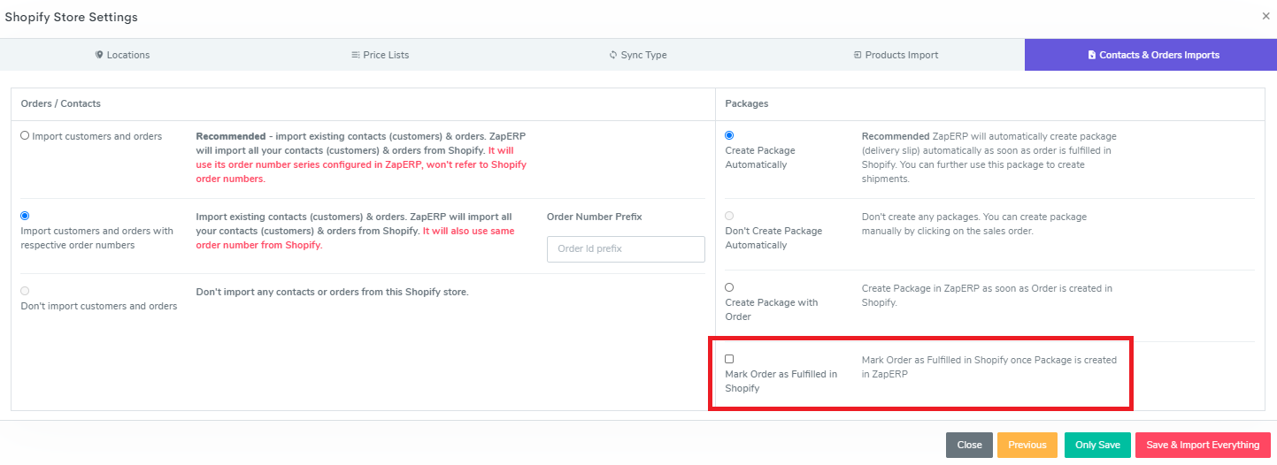This screenshot has width=1277, height=465.
Task: Select Don't Create Package Automatically radio
Action: (x=729, y=216)
